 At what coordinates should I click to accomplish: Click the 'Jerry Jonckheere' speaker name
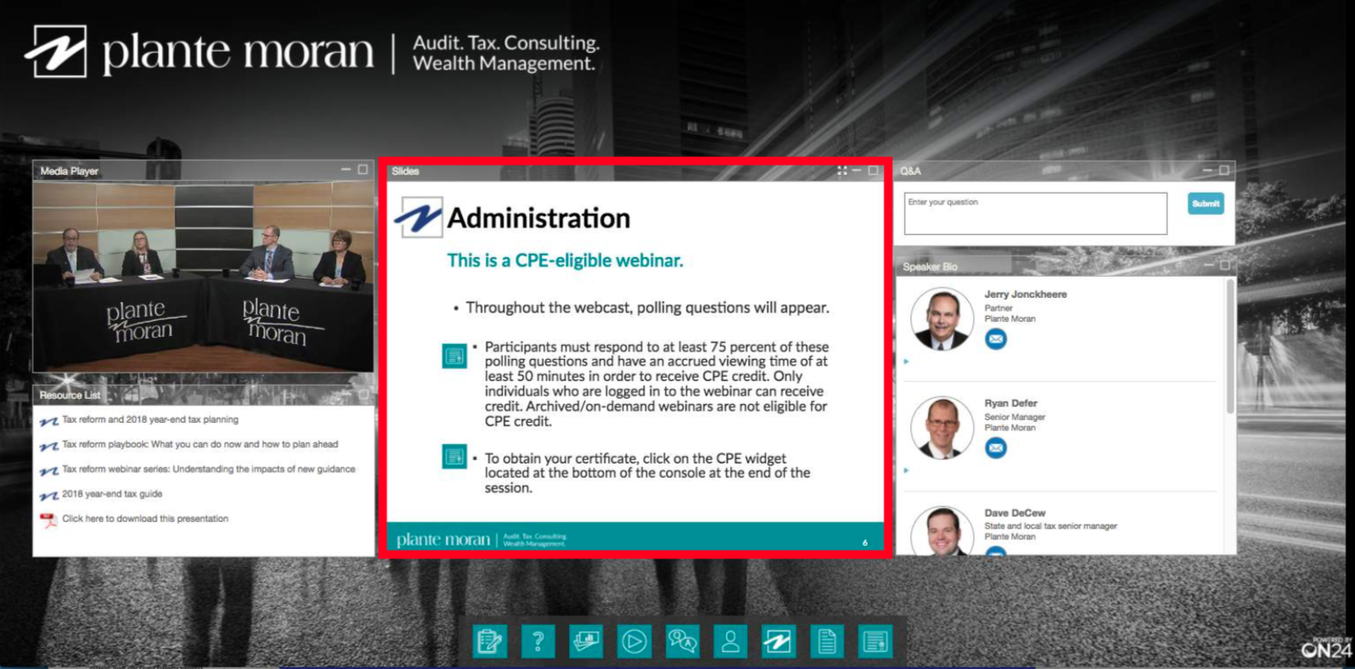pyautogui.click(x=1026, y=294)
